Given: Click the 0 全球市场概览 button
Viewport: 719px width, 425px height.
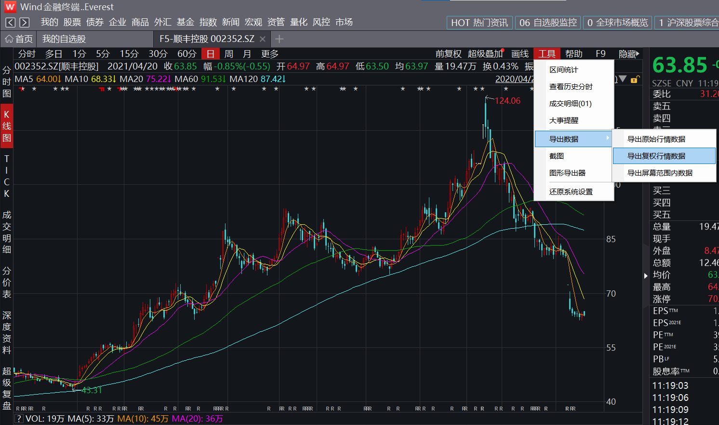Looking at the screenshot, I should [618, 23].
